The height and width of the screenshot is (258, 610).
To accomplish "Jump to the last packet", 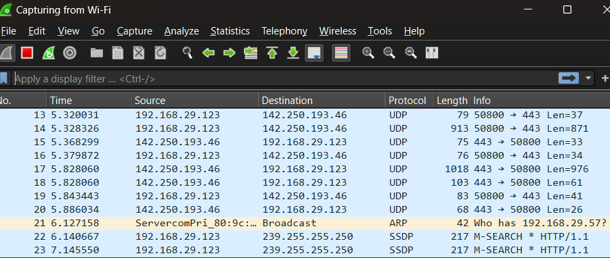I will 293,53.
